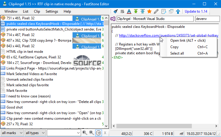
Task: Click HTML icon of Links Project Page clip
Action: click(3, 68)
